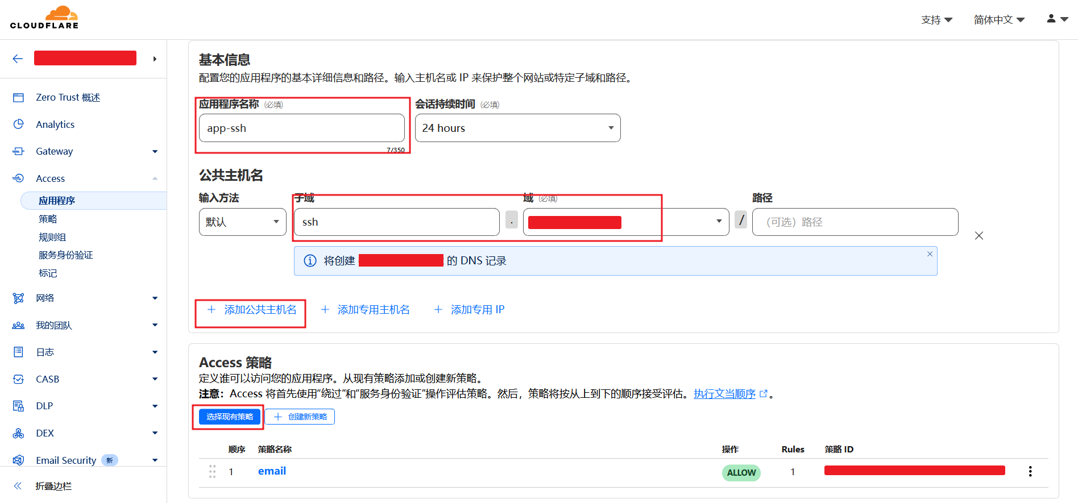
Task: Open the 域 domain dropdown
Action: pyautogui.click(x=626, y=222)
